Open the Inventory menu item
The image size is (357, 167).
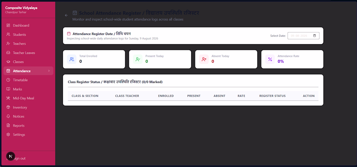coord(28,107)
